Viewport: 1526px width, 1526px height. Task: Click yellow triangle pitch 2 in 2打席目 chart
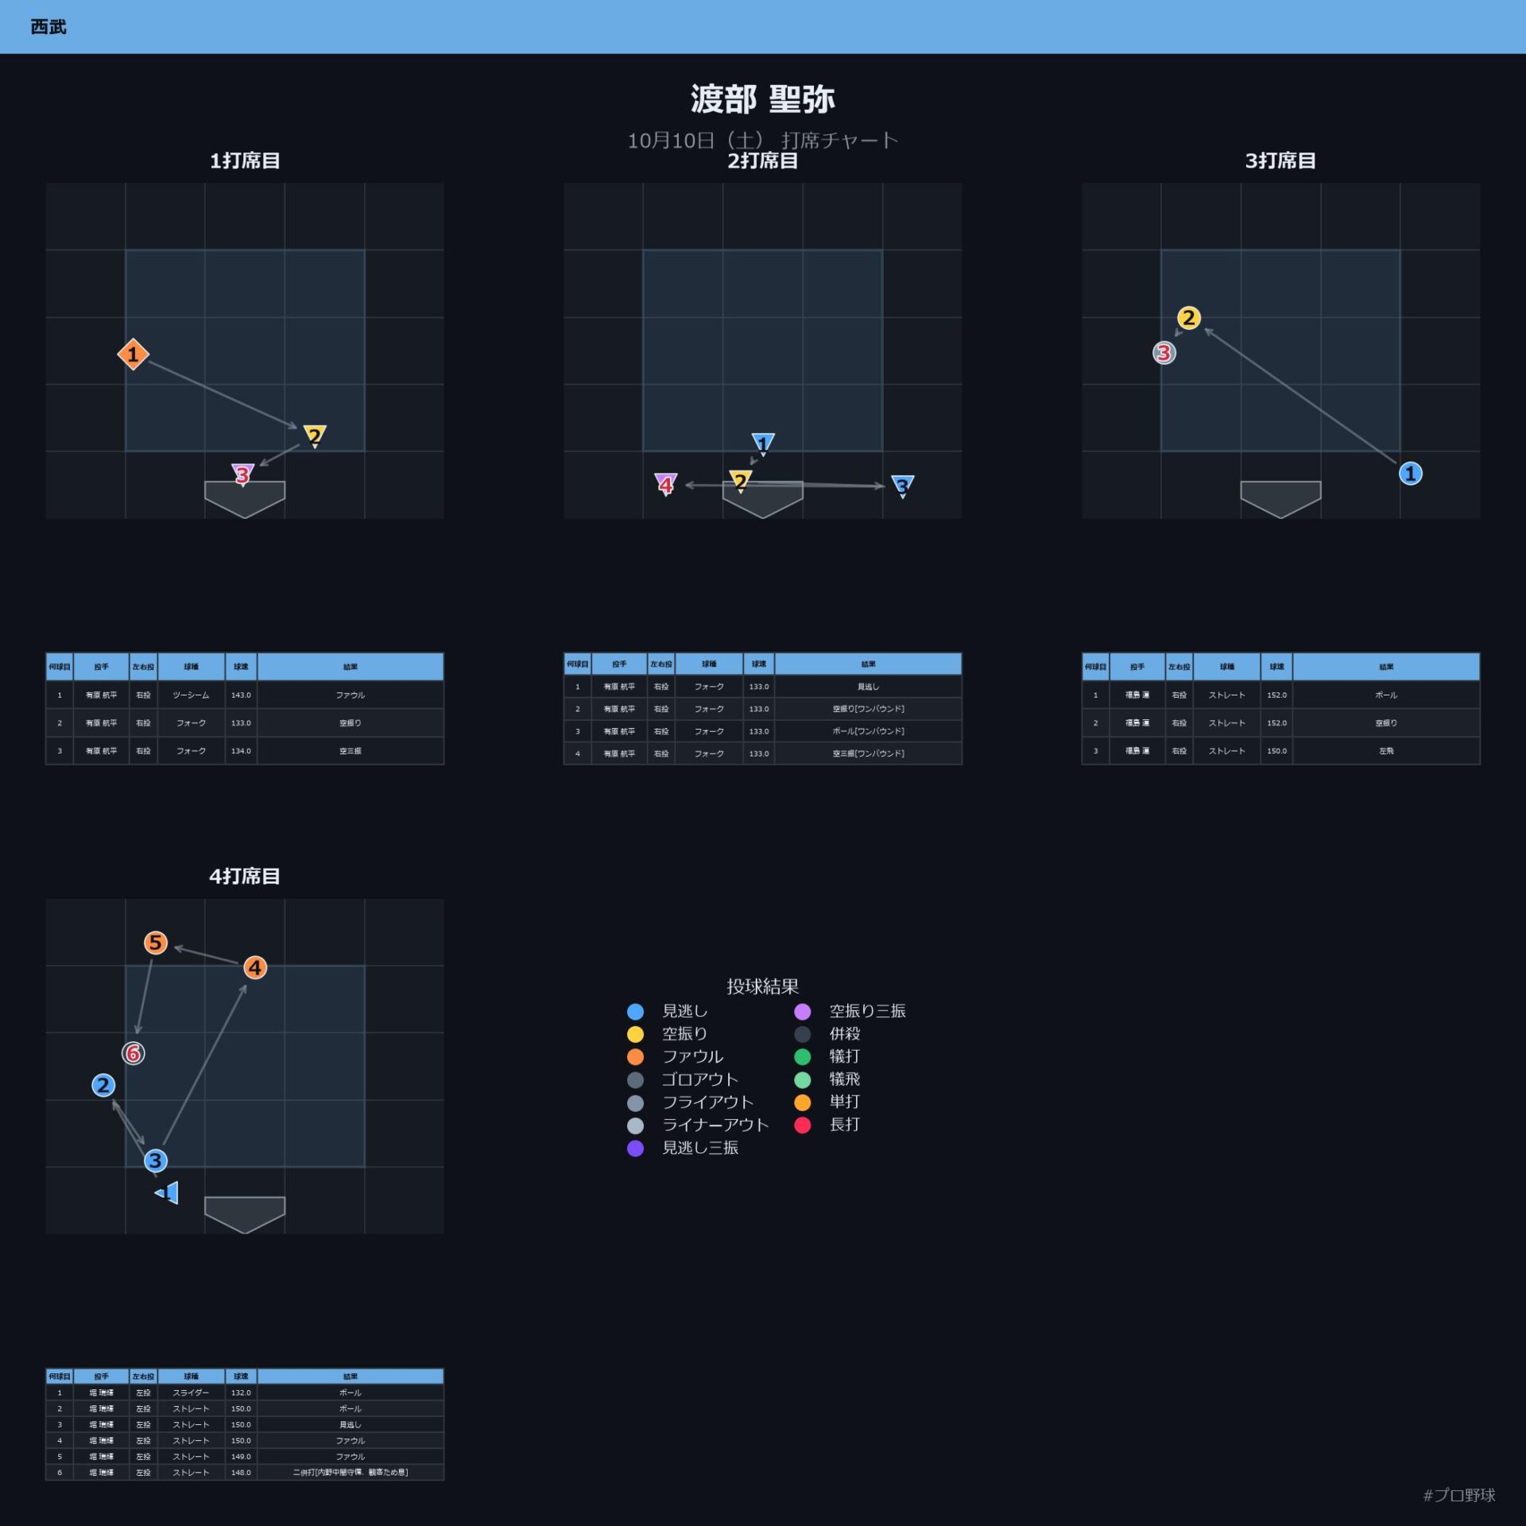point(741,481)
